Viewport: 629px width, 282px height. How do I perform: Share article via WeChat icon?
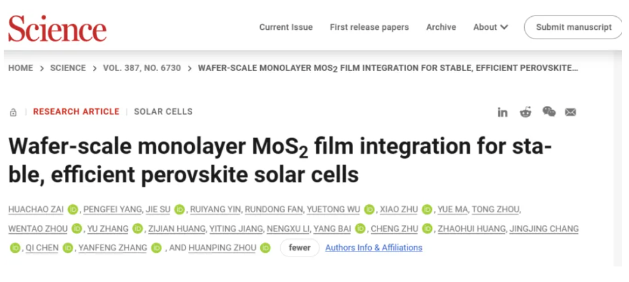coord(549,111)
